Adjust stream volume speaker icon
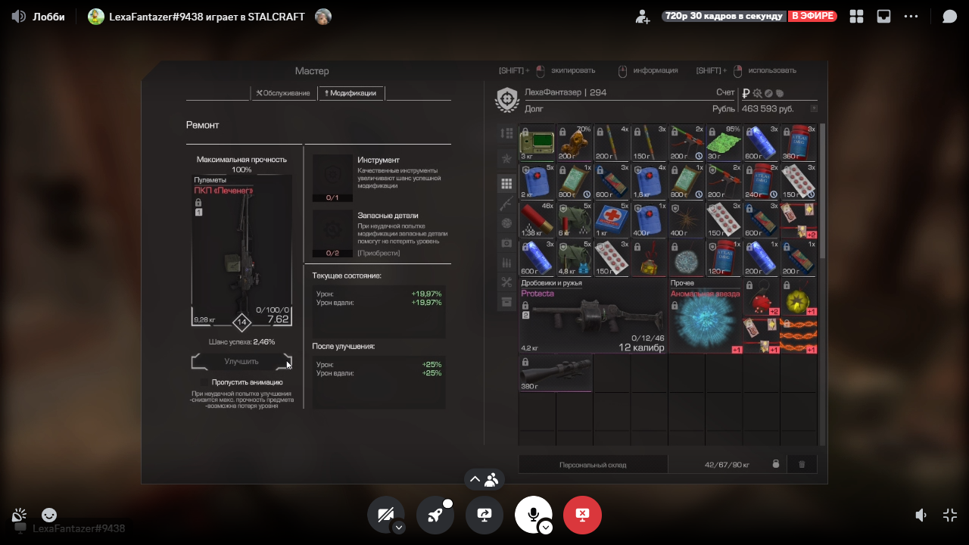Image resolution: width=969 pixels, height=545 pixels. pyautogui.click(x=921, y=515)
